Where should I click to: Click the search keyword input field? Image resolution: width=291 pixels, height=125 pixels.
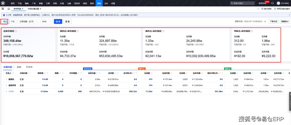pyautogui.click(x=242, y=3)
